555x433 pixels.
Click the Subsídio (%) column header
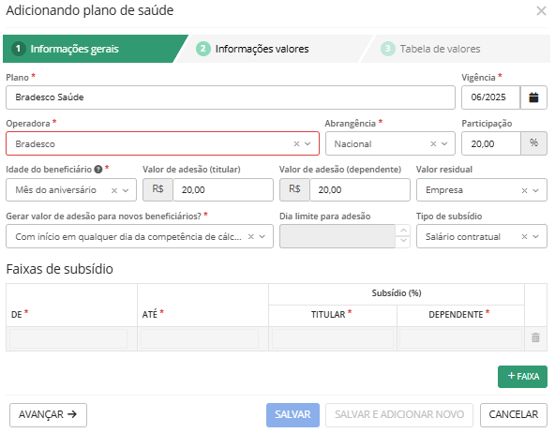pyautogui.click(x=397, y=293)
